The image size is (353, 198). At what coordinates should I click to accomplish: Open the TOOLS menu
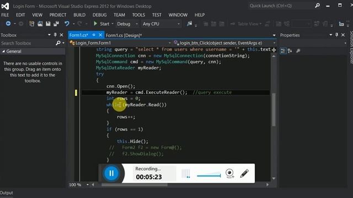[138, 15]
